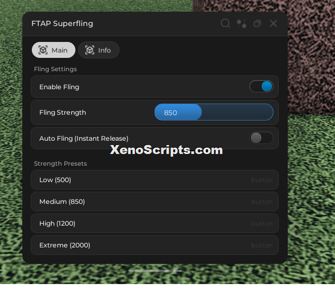
Task: Click the window title FTAP Superfling
Action: pos(62,23)
